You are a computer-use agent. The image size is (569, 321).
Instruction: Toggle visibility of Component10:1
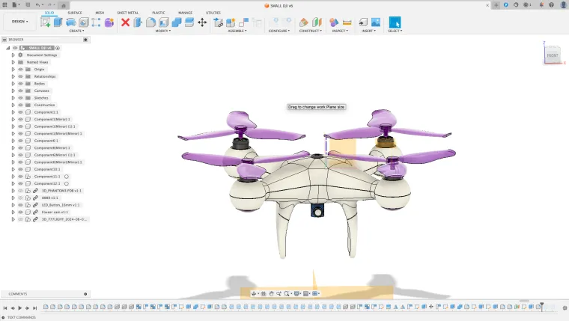point(20,169)
